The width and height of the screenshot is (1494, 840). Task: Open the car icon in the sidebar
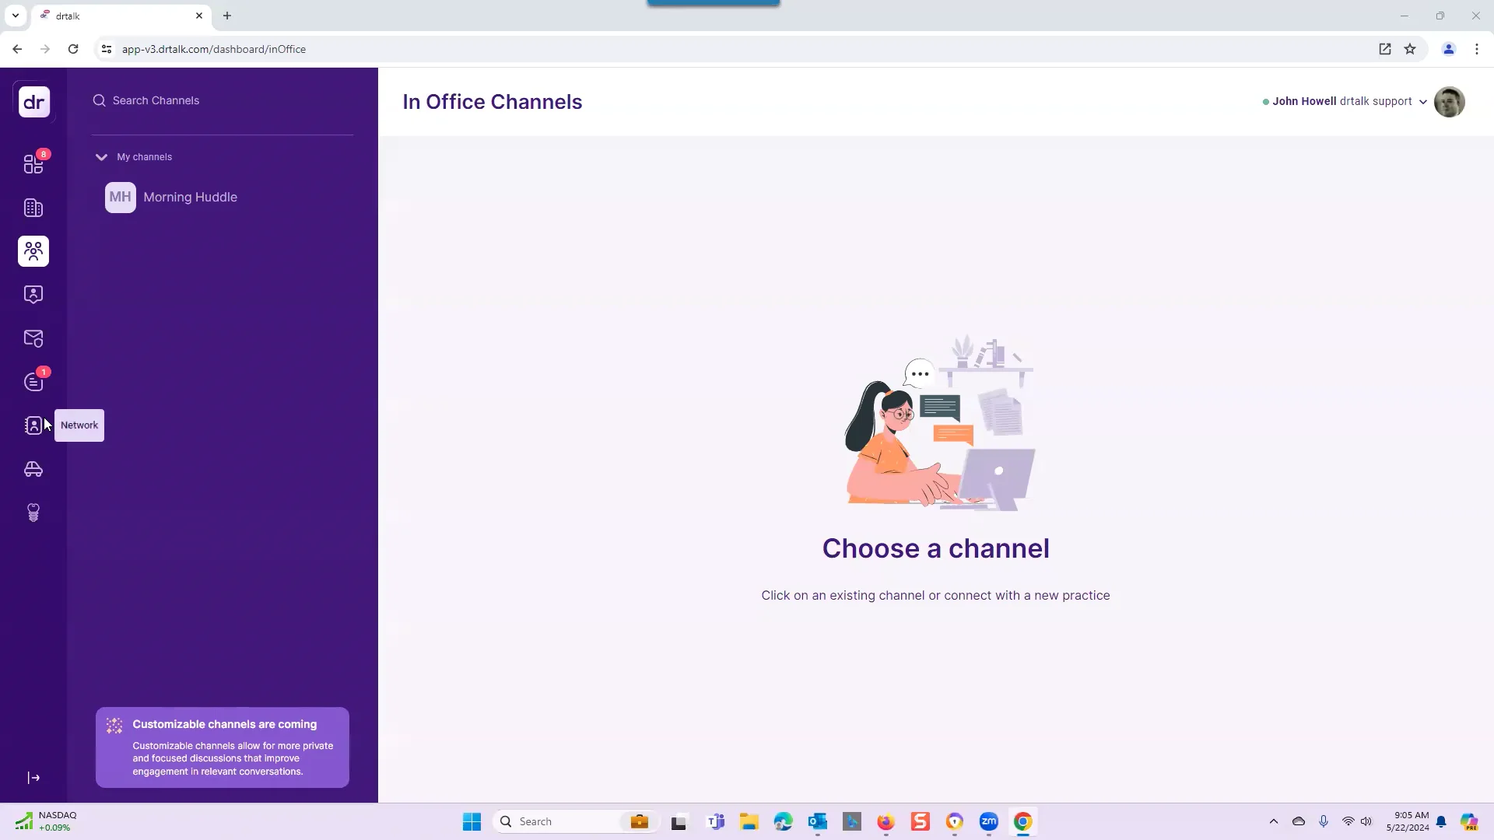click(33, 470)
